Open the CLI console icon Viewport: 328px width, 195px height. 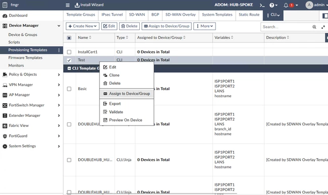[262, 5]
